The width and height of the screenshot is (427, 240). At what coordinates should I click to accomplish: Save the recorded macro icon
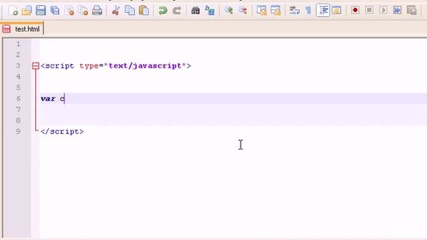tap(412, 11)
